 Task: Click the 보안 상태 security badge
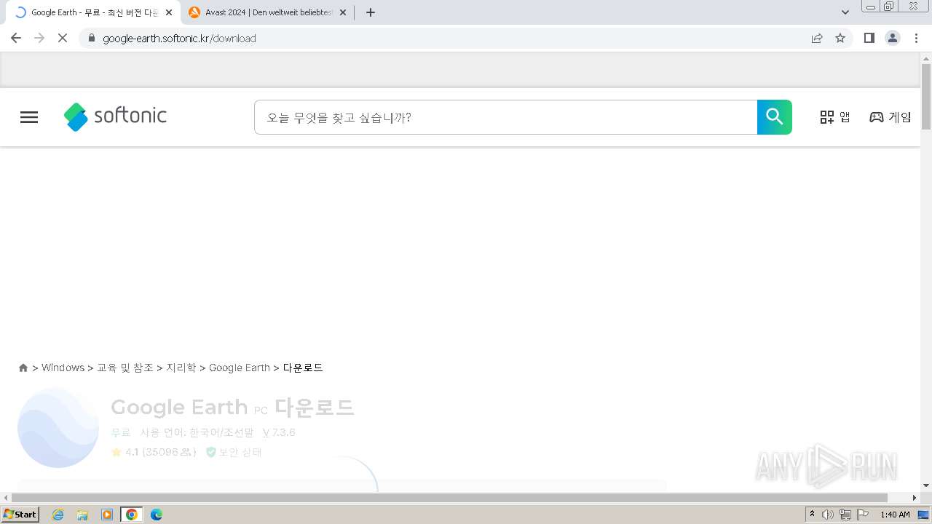click(234, 452)
